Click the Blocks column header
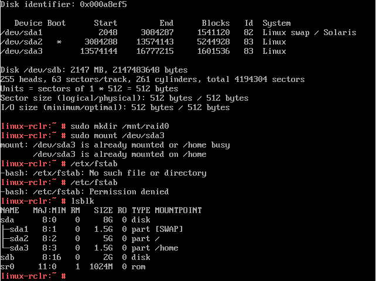Screen dimensions: 376x281 216,23
